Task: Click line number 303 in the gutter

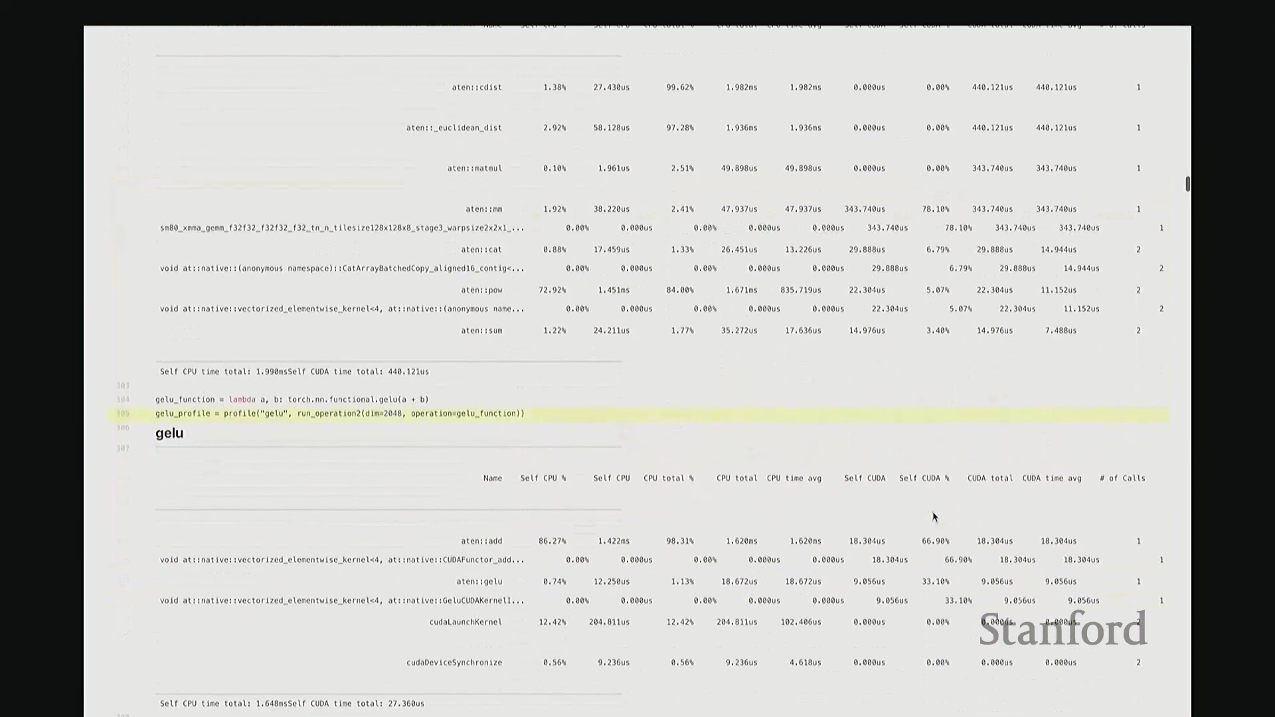Action: (123, 386)
